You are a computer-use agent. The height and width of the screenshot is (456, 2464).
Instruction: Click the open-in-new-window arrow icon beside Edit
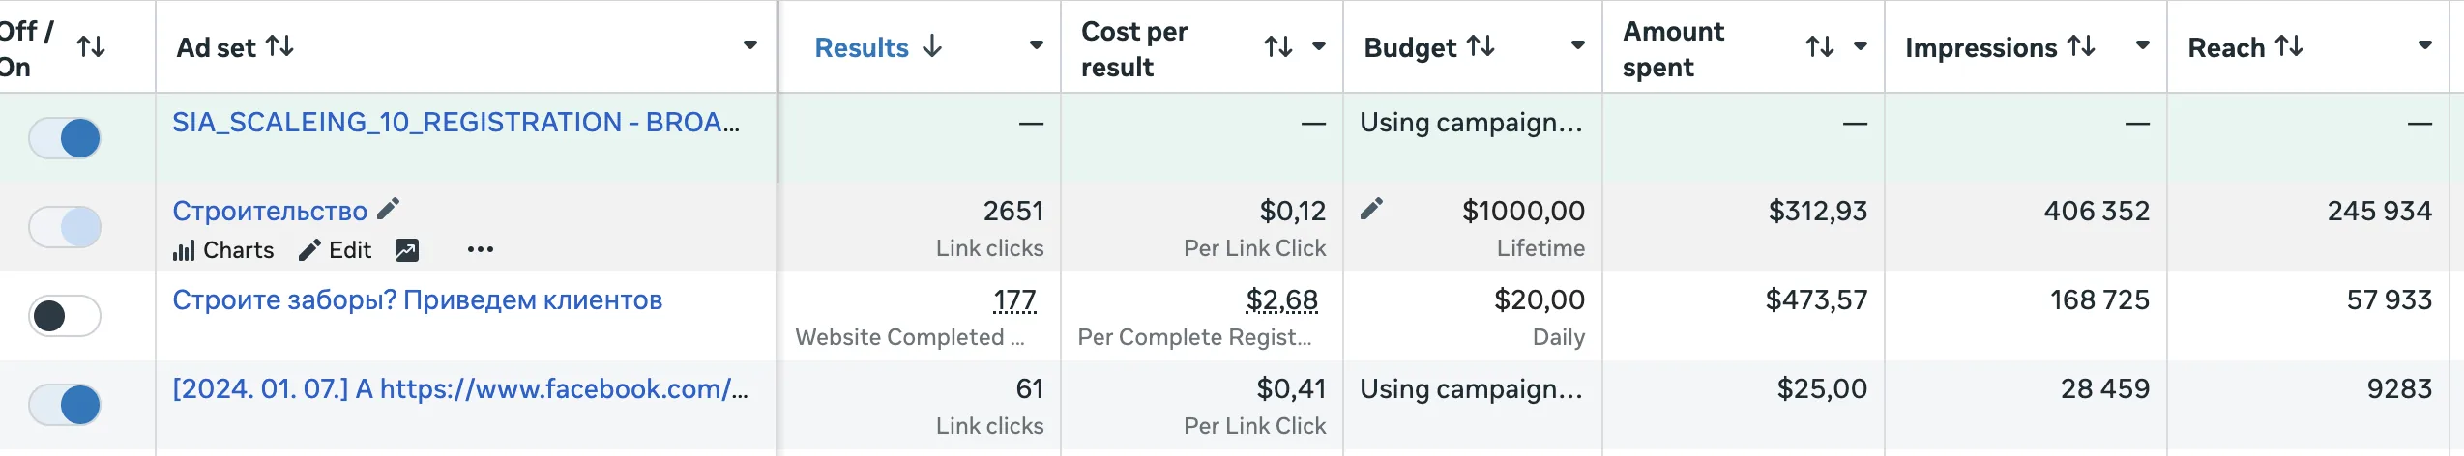[x=407, y=250]
